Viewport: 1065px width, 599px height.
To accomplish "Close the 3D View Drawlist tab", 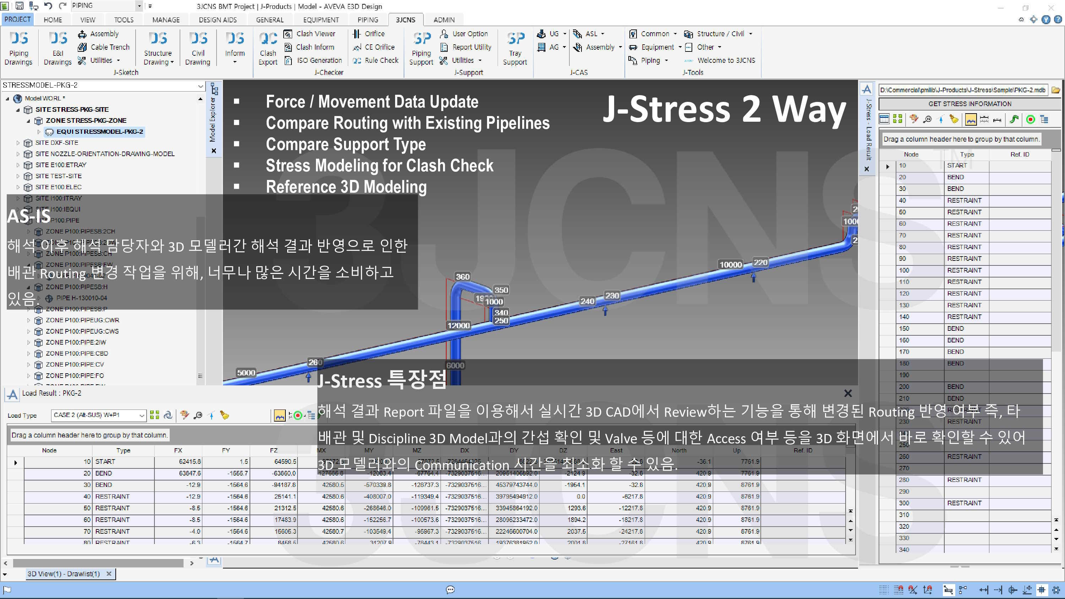I will tap(109, 573).
